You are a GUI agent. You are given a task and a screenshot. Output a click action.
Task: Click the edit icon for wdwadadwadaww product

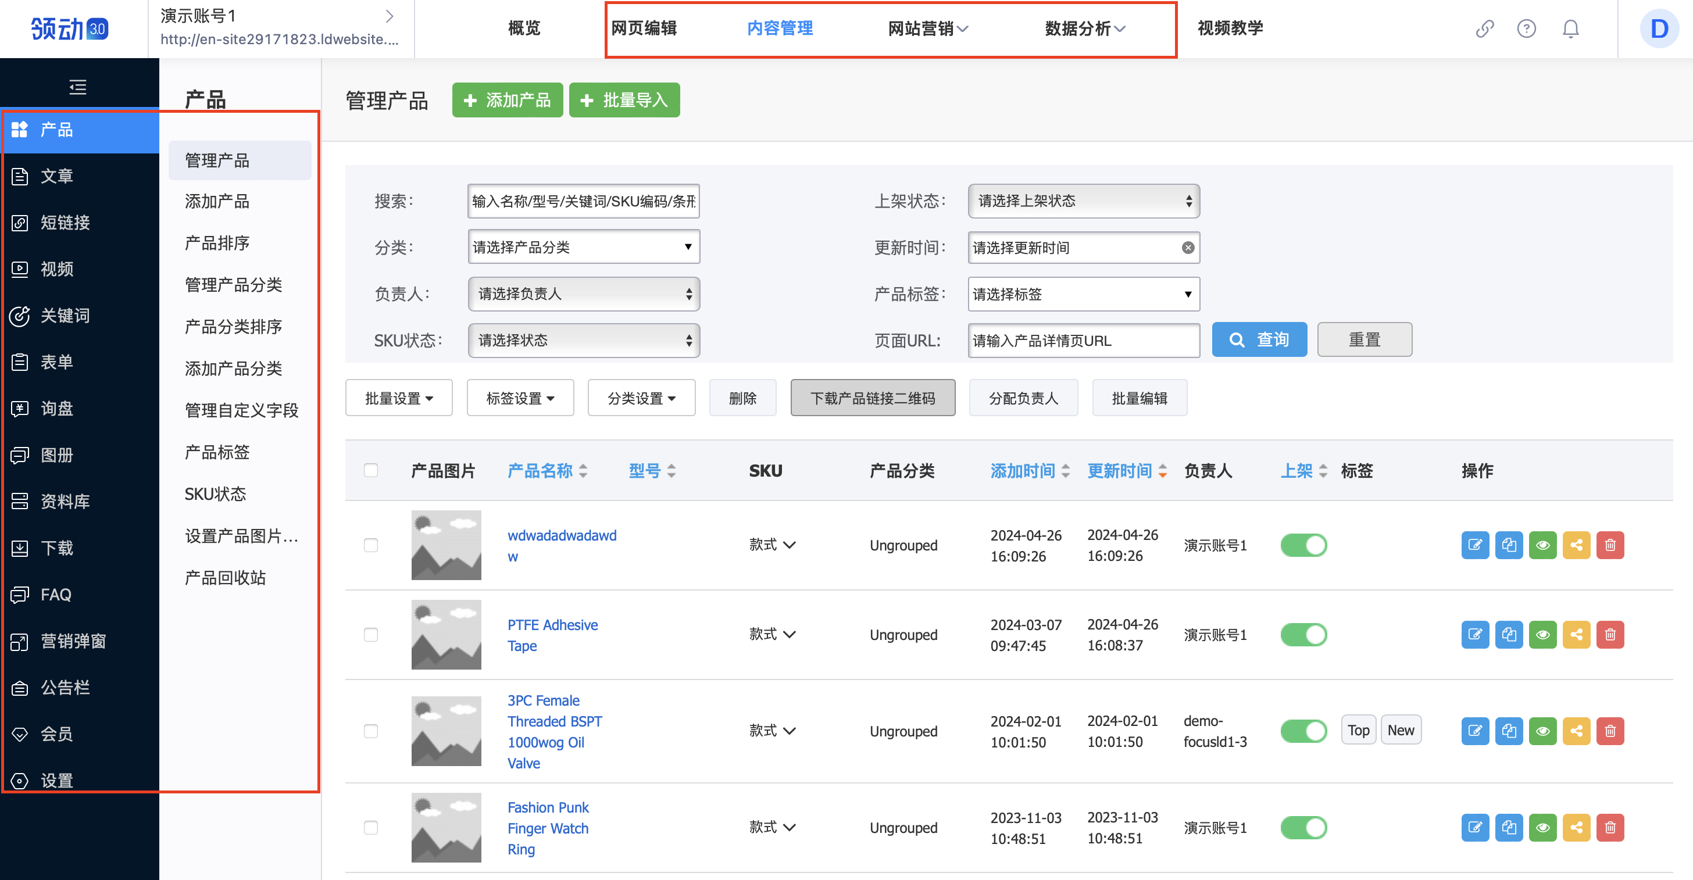[x=1475, y=545]
